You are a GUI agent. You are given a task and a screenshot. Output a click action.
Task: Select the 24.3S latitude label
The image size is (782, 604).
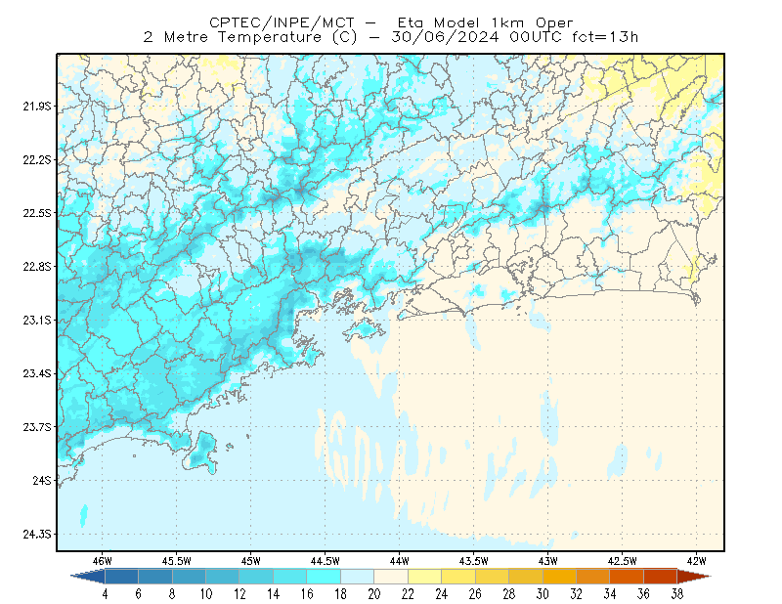click(37, 535)
